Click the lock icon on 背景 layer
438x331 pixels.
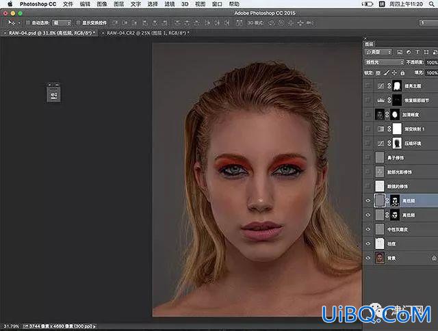click(x=434, y=258)
